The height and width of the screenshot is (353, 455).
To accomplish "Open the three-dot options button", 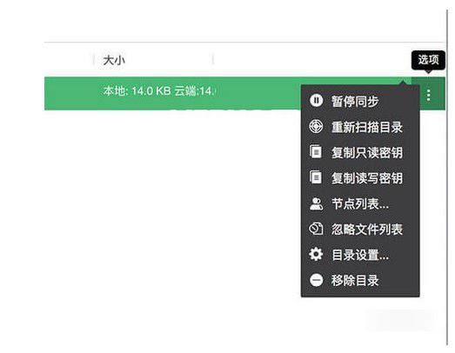I will coord(429,95).
